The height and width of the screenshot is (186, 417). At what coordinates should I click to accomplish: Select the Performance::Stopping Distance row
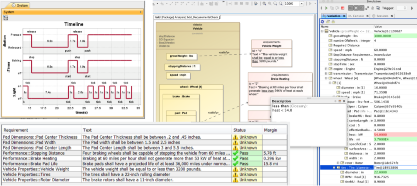click(x=144, y=153)
